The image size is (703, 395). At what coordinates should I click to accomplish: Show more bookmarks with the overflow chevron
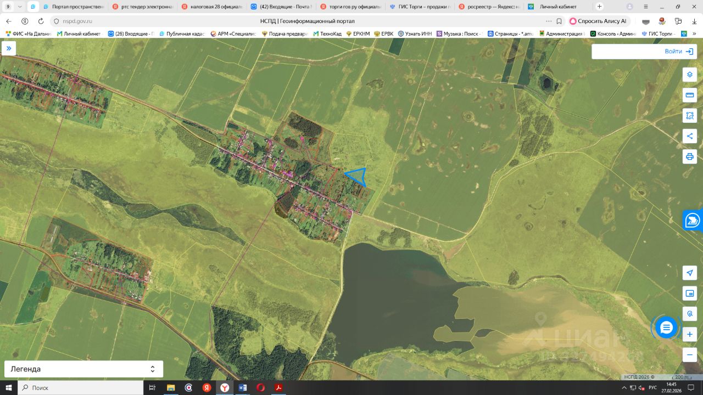coord(694,33)
